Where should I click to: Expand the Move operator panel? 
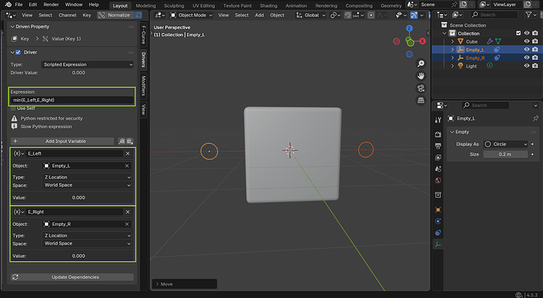pos(185,284)
